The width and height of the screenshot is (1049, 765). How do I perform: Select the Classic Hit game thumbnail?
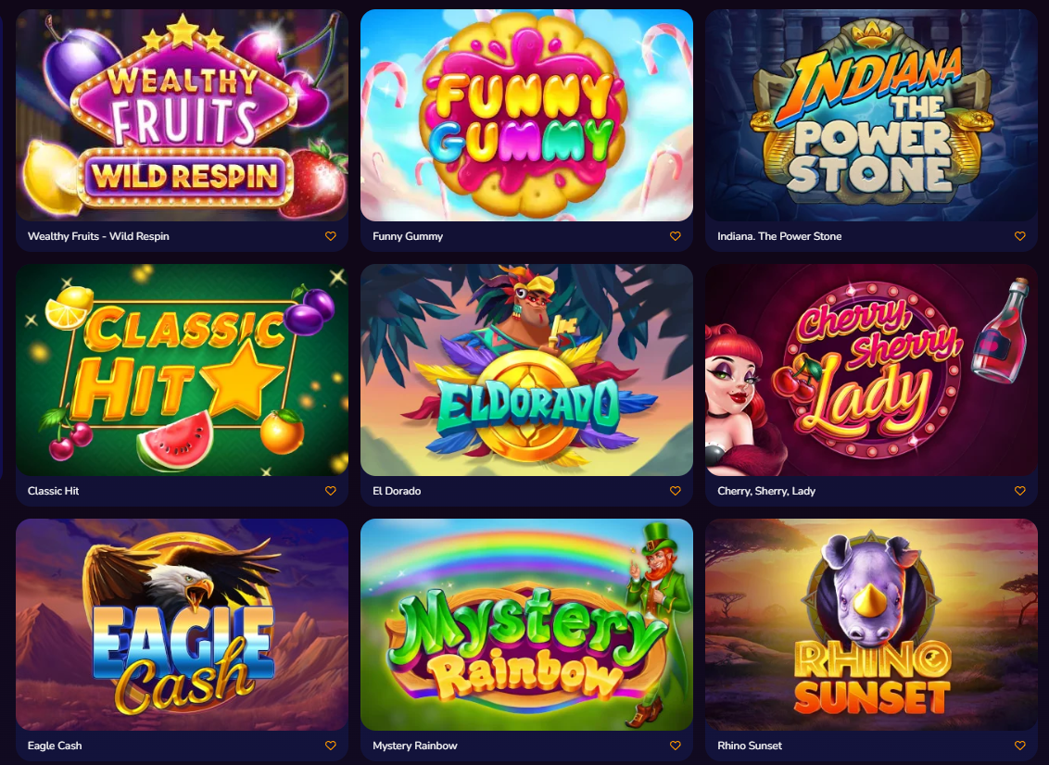pyautogui.click(x=182, y=370)
